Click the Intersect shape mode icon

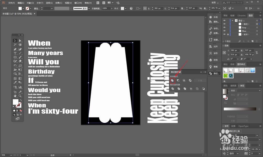pos(184,81)
